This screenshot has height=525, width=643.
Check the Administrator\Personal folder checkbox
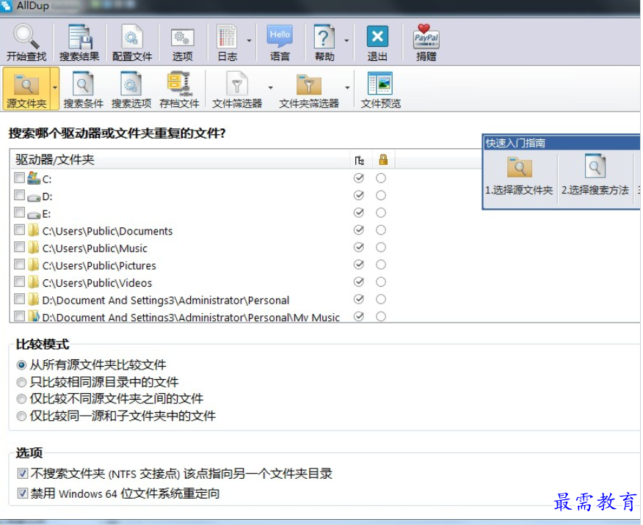click(x=19, y=299)
